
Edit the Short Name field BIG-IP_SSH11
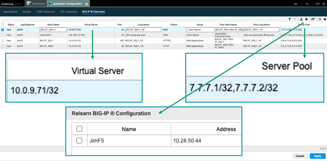point(53,30)
